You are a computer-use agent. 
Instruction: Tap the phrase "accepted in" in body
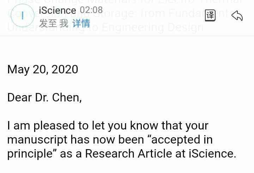coord(182,139)
